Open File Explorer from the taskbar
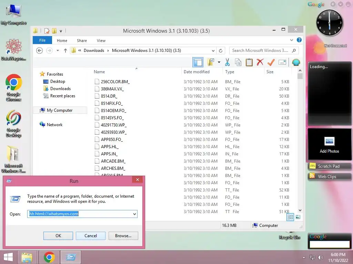Viewport: 353px width, 264px height. [x=27, y=257]
